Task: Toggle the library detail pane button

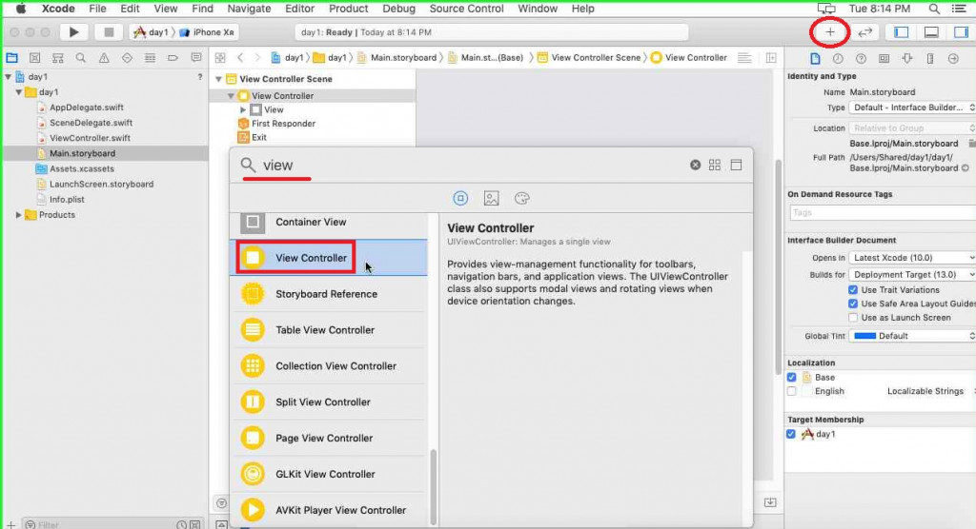Action: pyautogui.click(x=737, y=165)
